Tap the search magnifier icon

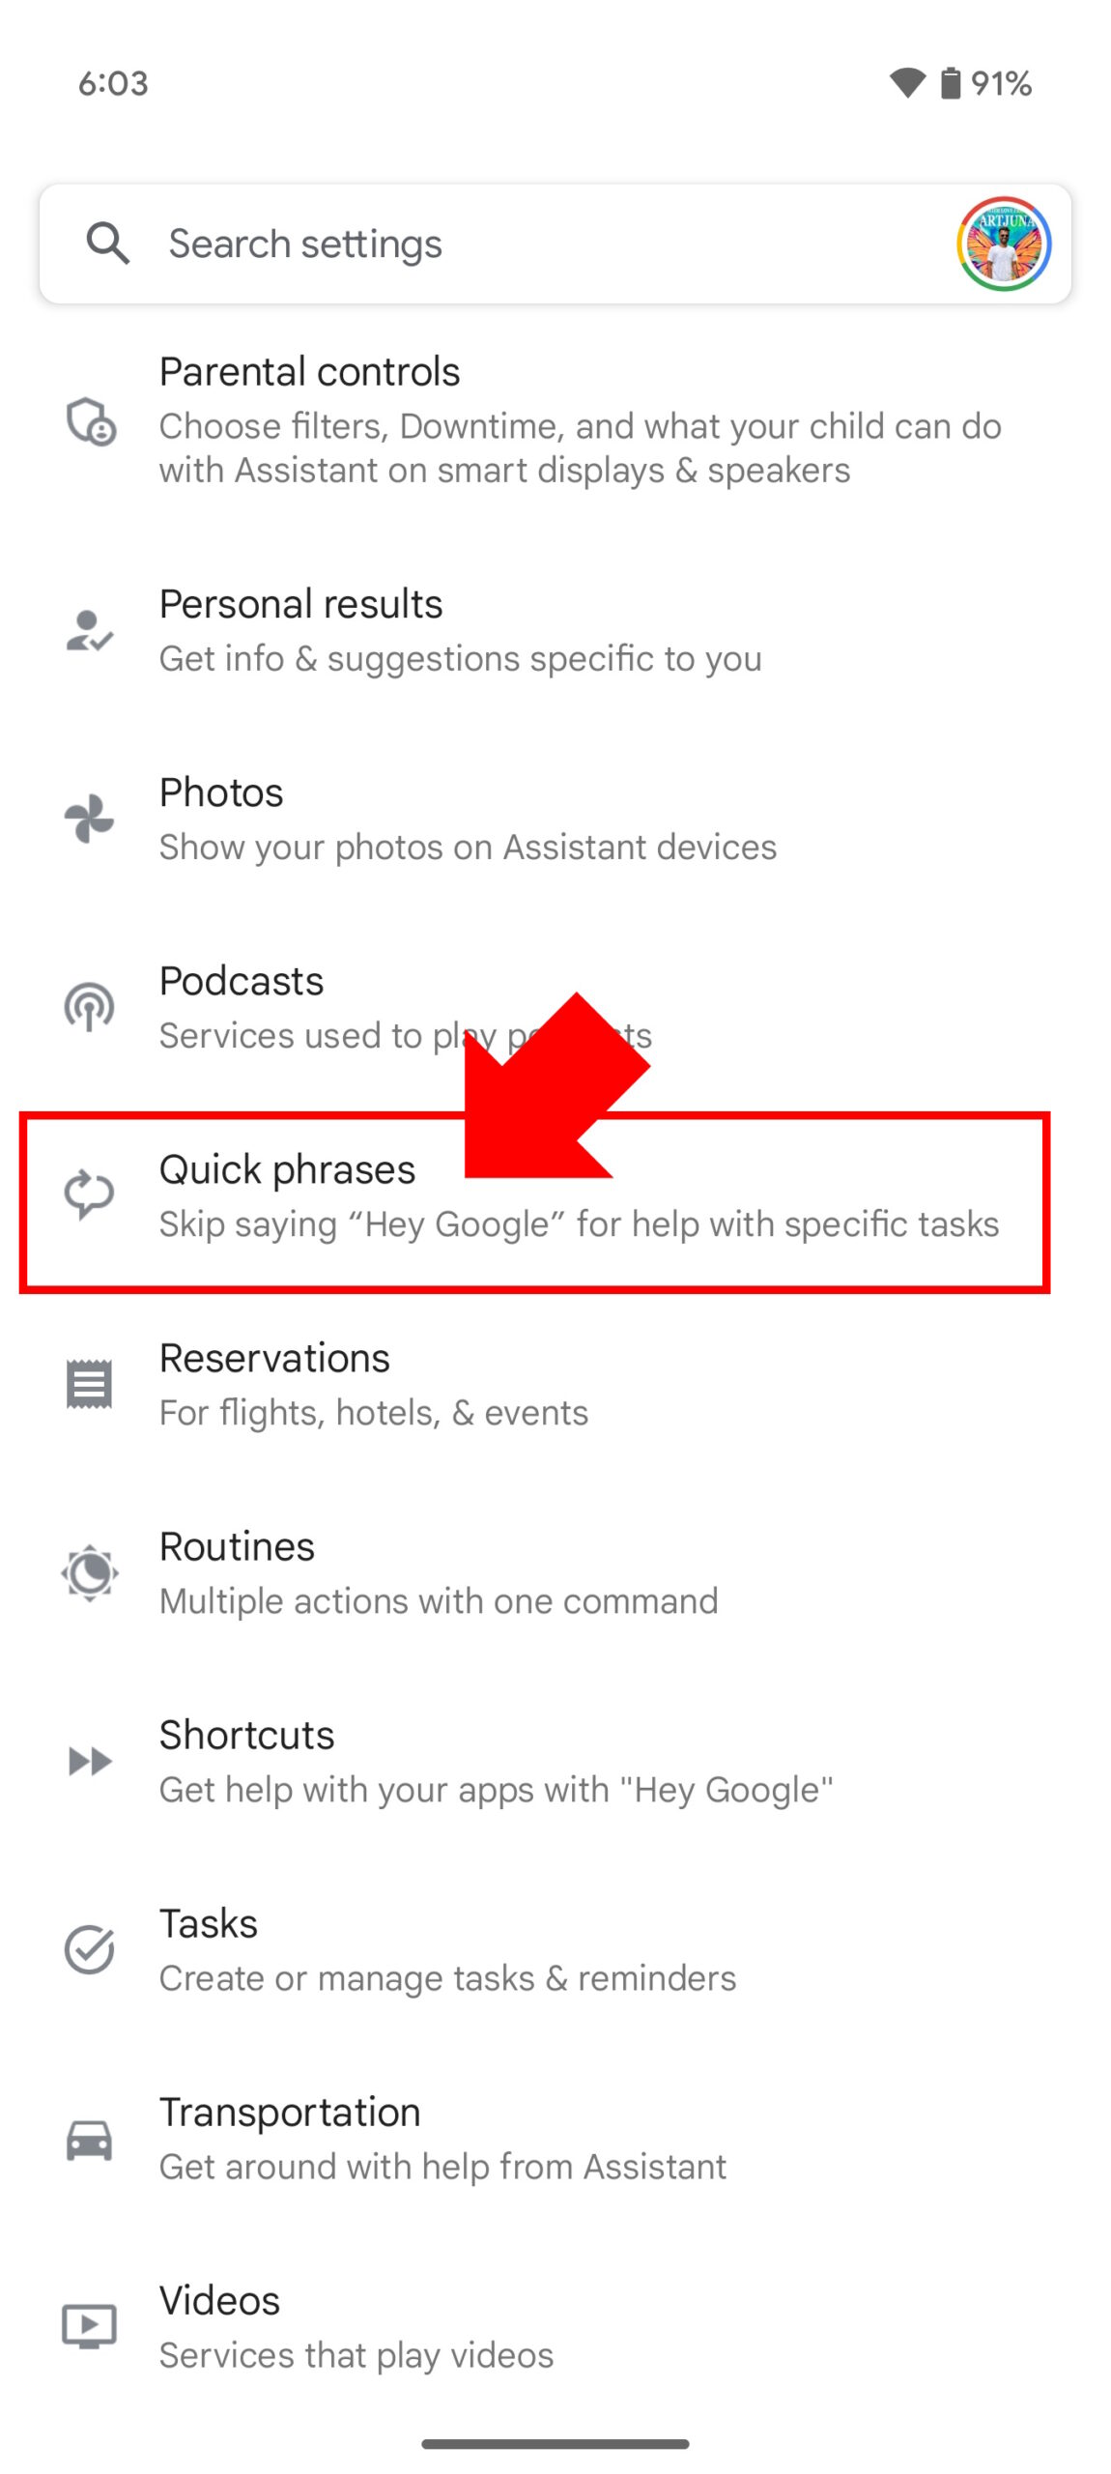coord(107,243)
